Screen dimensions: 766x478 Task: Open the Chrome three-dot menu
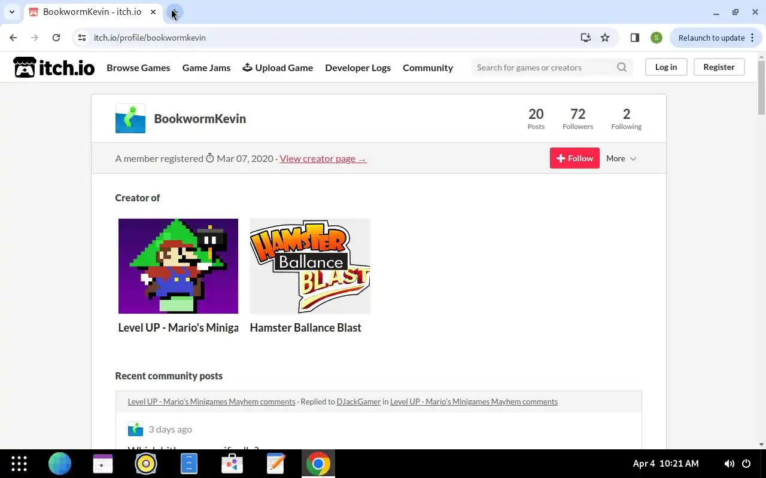(753, 38)
